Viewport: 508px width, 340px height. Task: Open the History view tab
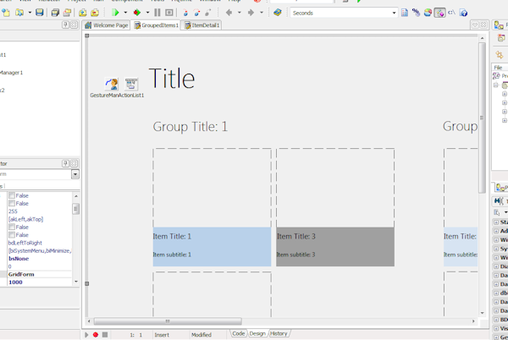click(x=279, y=334)
